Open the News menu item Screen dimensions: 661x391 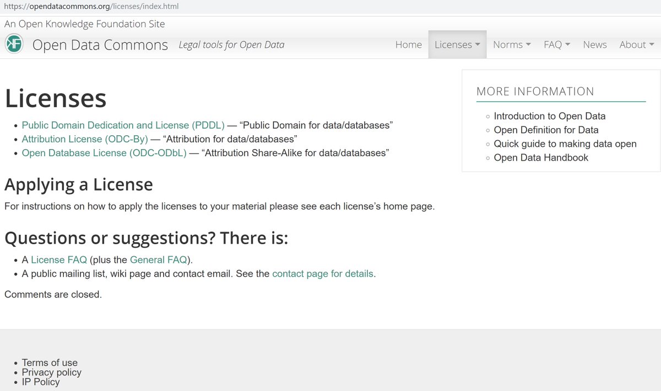[x=595, y=45]
